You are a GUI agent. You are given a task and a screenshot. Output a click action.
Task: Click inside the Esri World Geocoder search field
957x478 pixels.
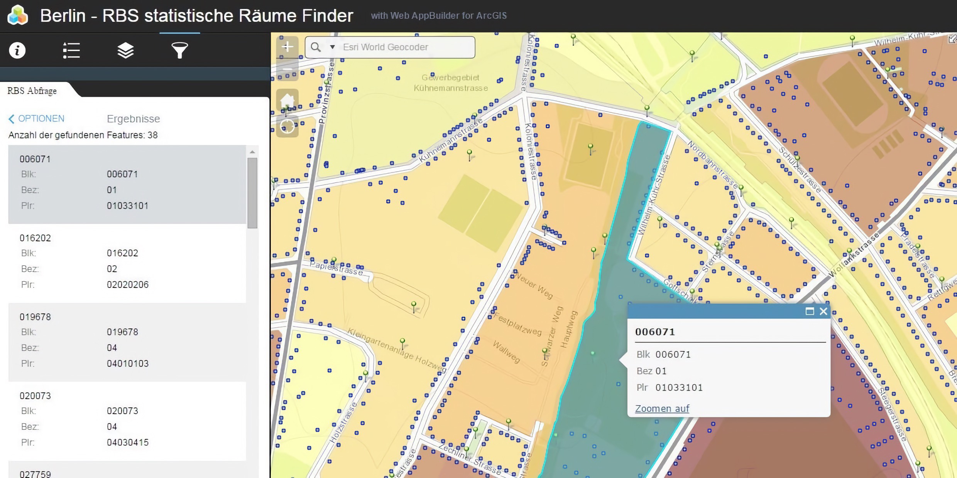pos(405,47)
